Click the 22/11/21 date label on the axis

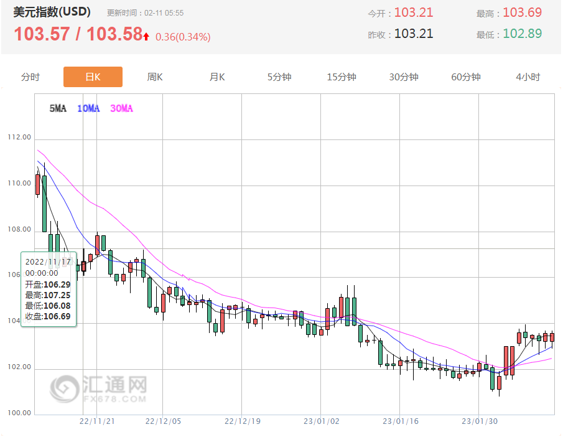[97, 421]
